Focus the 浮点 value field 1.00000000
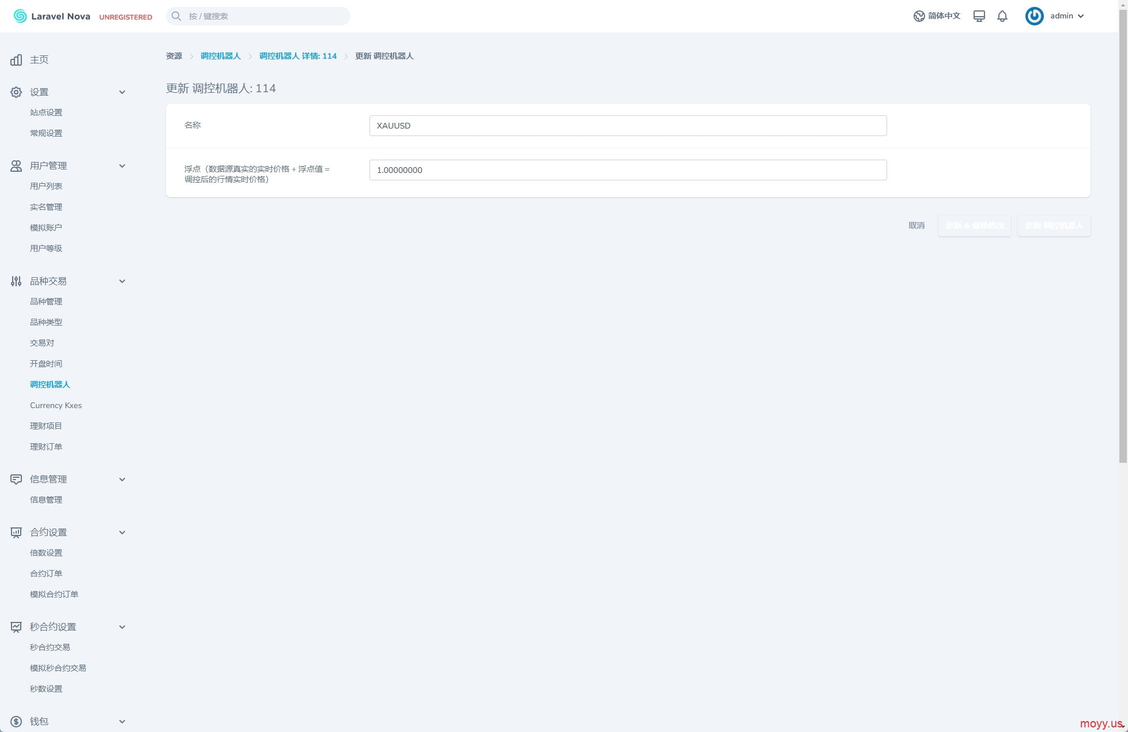1128x732 pixels. 628,170
